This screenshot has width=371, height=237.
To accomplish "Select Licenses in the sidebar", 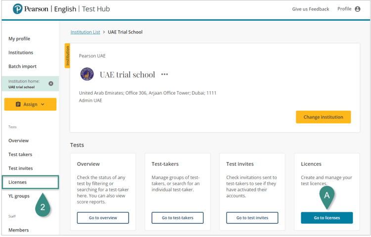I will point(18,182).
